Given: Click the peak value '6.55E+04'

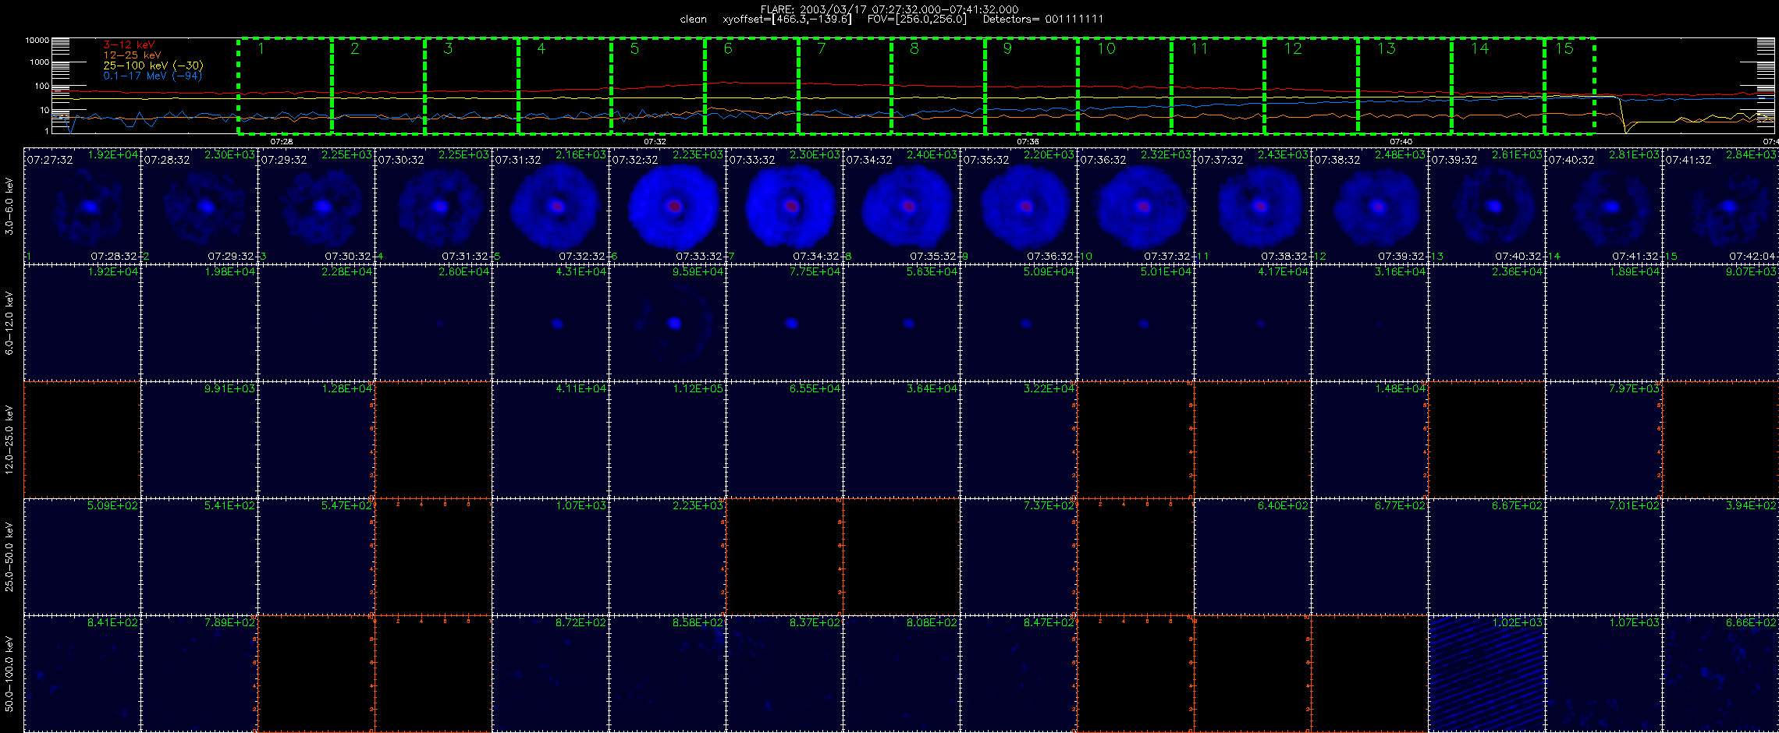Looking at the screenshot, I should tap(815, 388).
